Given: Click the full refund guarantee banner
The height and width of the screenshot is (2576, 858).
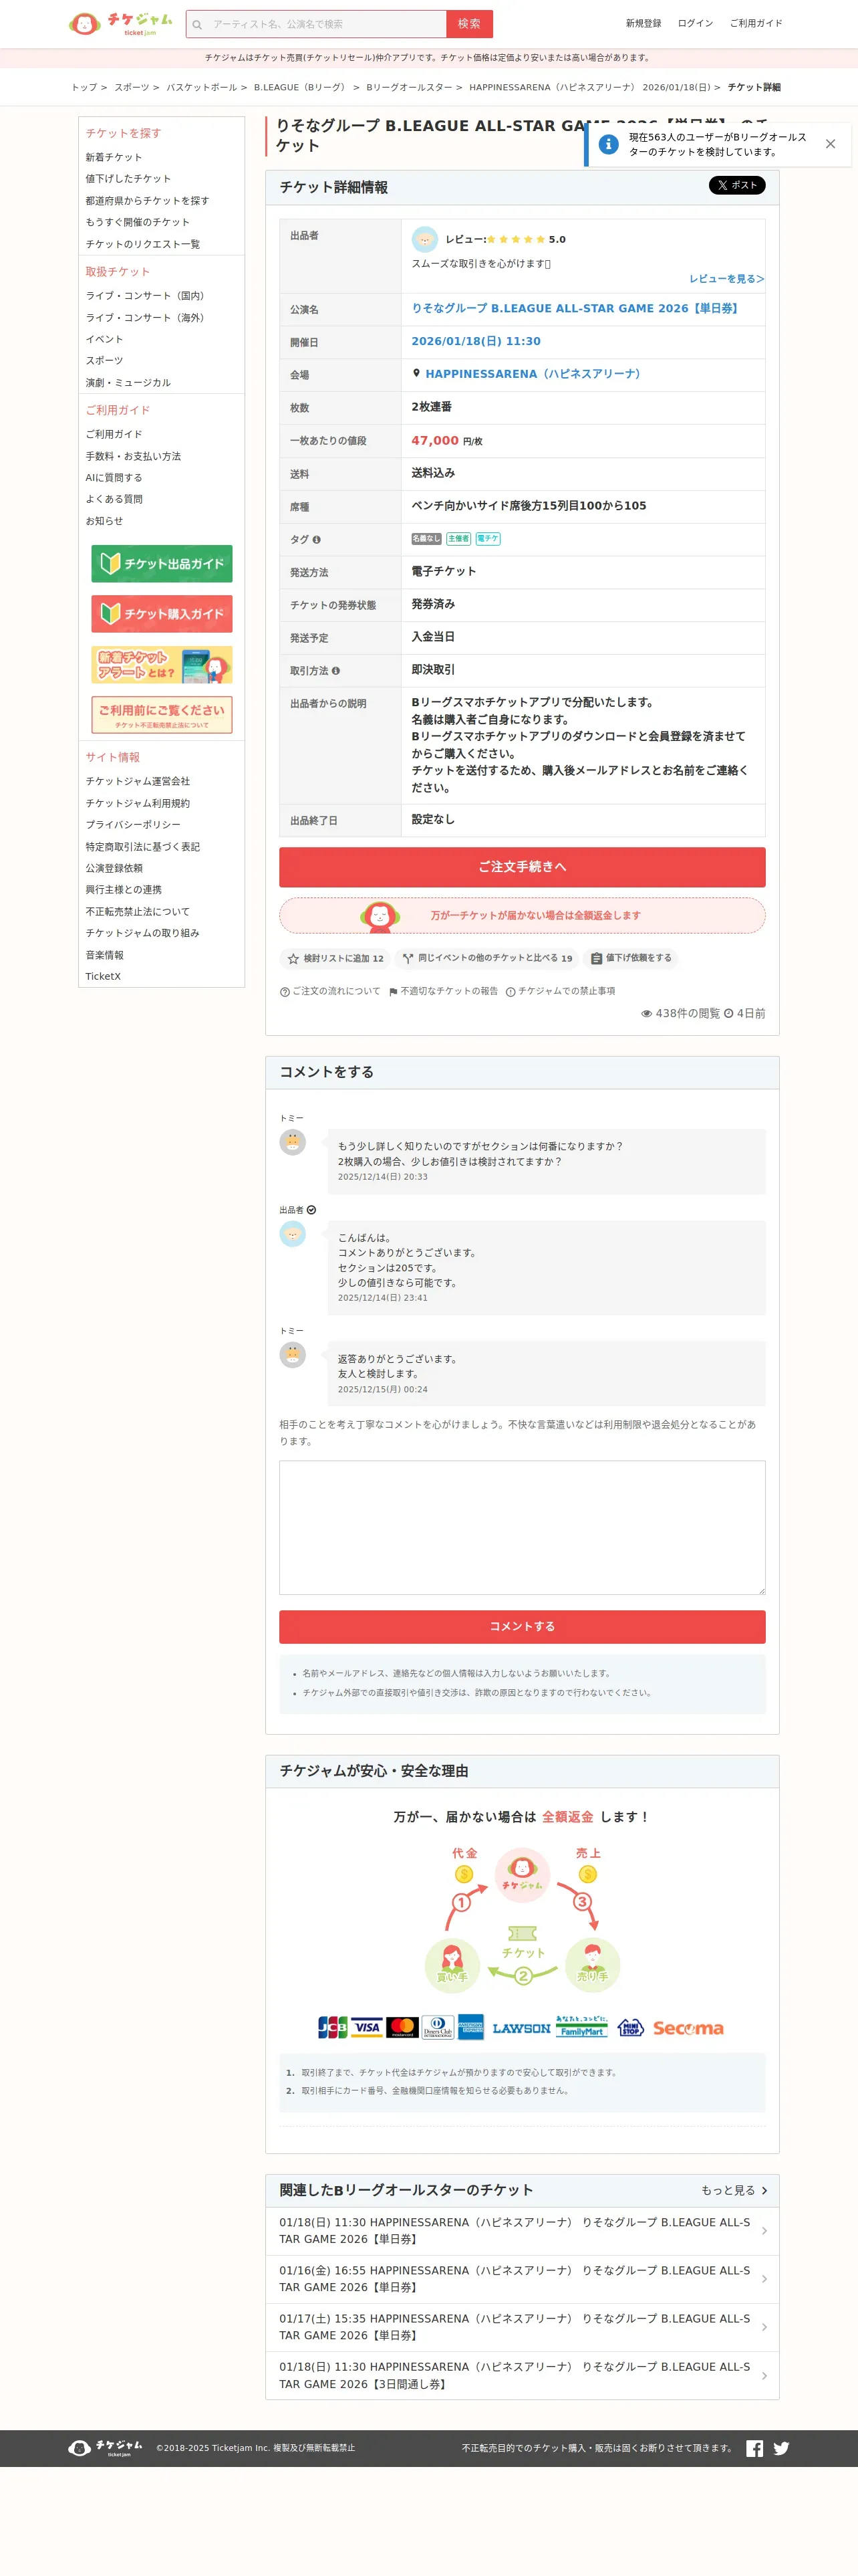Looking at the screenshot, I should click(x=523, y=915).
